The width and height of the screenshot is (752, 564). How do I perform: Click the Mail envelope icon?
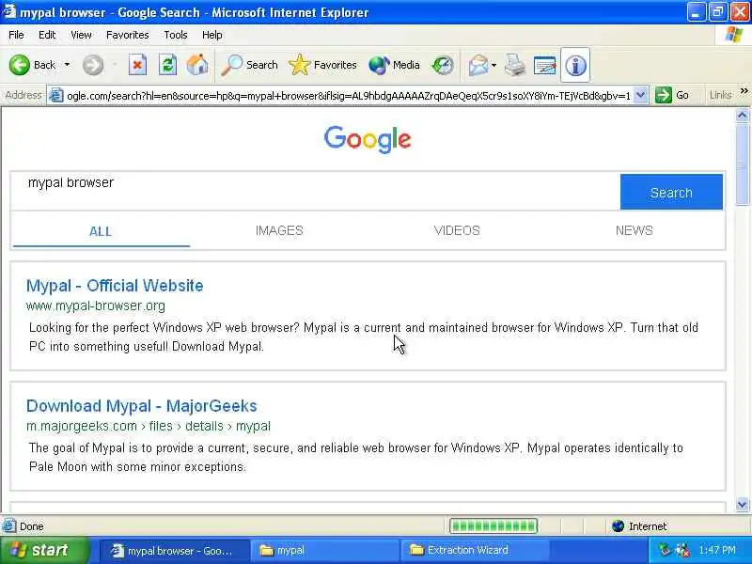click(478, 65)
